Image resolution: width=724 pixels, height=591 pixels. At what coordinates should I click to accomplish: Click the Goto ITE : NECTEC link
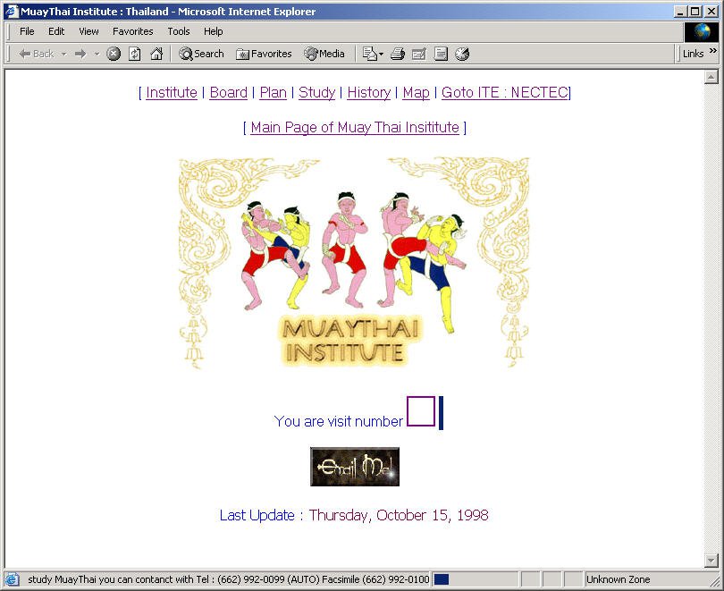pos(505,93)
